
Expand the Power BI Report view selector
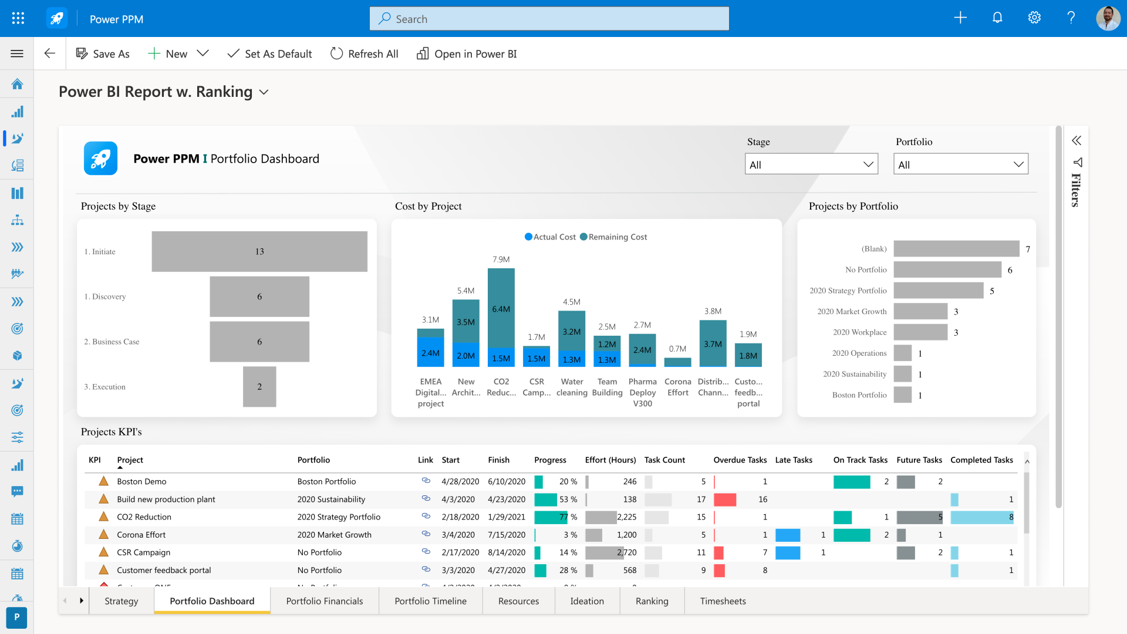(264, 92)
